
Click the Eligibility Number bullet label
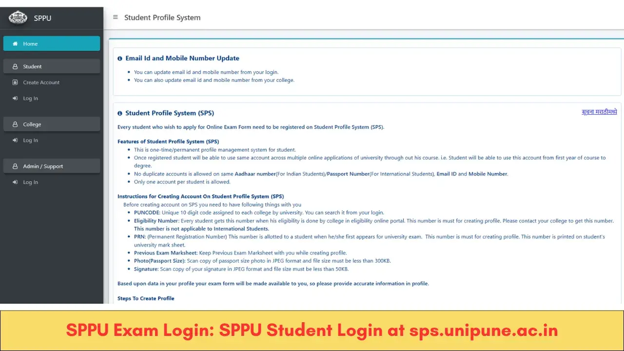coord(156,221)
